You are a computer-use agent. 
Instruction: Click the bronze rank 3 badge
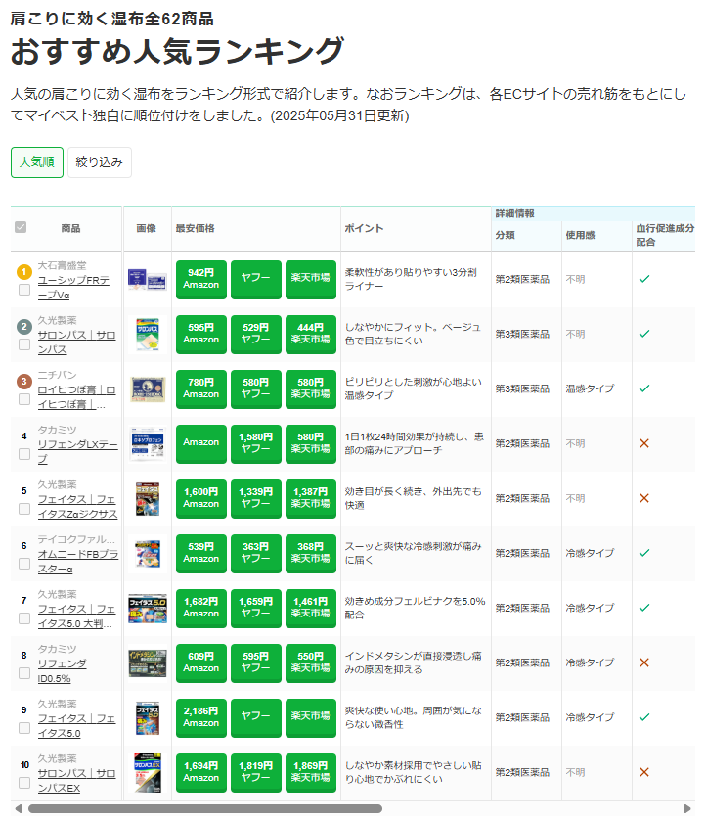24,382
